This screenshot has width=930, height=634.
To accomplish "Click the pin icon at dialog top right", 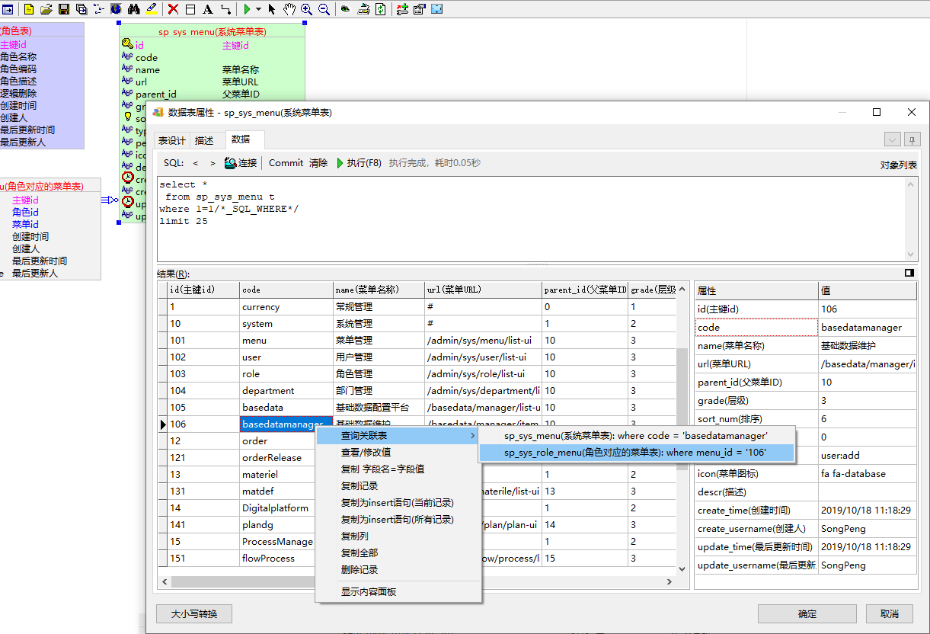I will pos(912,139).
